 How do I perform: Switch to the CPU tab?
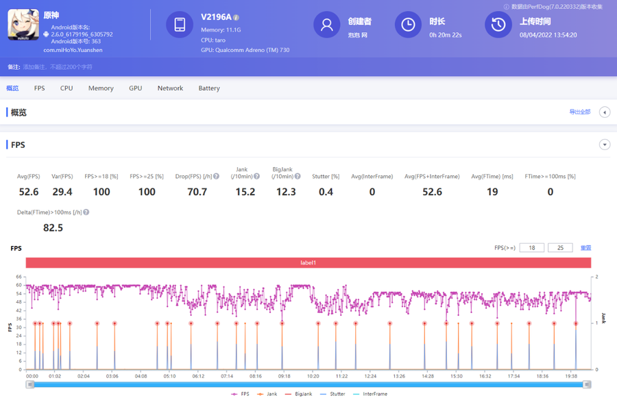click(66, 88)
